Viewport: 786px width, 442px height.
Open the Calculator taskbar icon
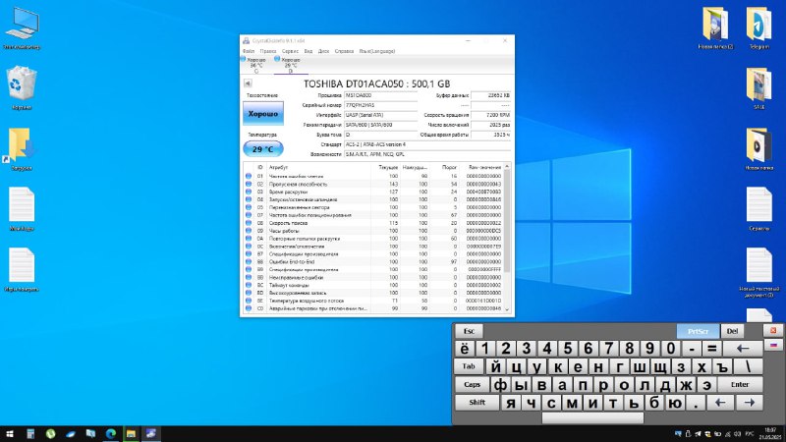coord(30,433)
